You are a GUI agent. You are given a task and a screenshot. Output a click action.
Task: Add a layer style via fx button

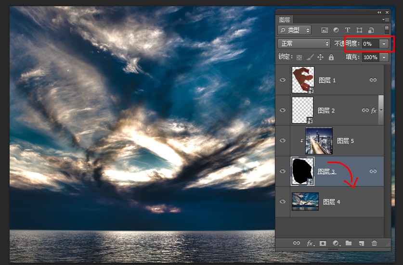pyautogui.click(x=310, y=243)
